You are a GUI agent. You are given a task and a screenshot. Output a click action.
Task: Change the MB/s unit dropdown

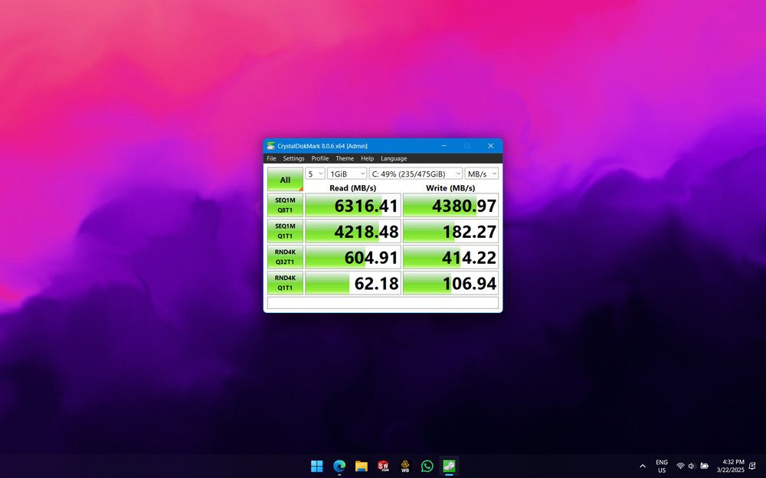[x=482, y=174]
